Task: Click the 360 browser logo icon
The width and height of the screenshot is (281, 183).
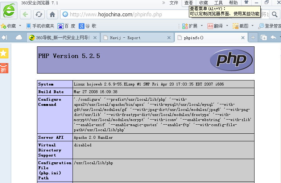Action: click(x=9, y=11)
